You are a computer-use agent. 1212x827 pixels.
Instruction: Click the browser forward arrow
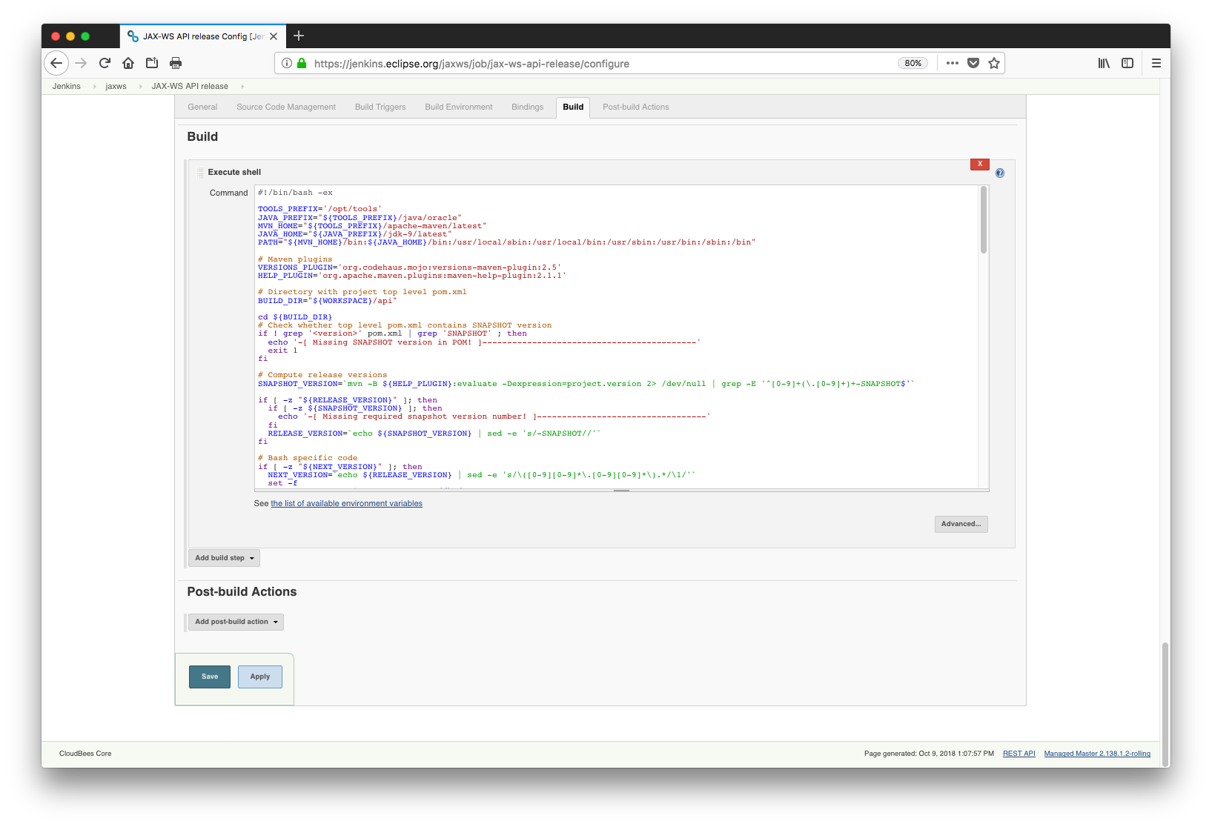pyautogui.click(x=81, y=63)
